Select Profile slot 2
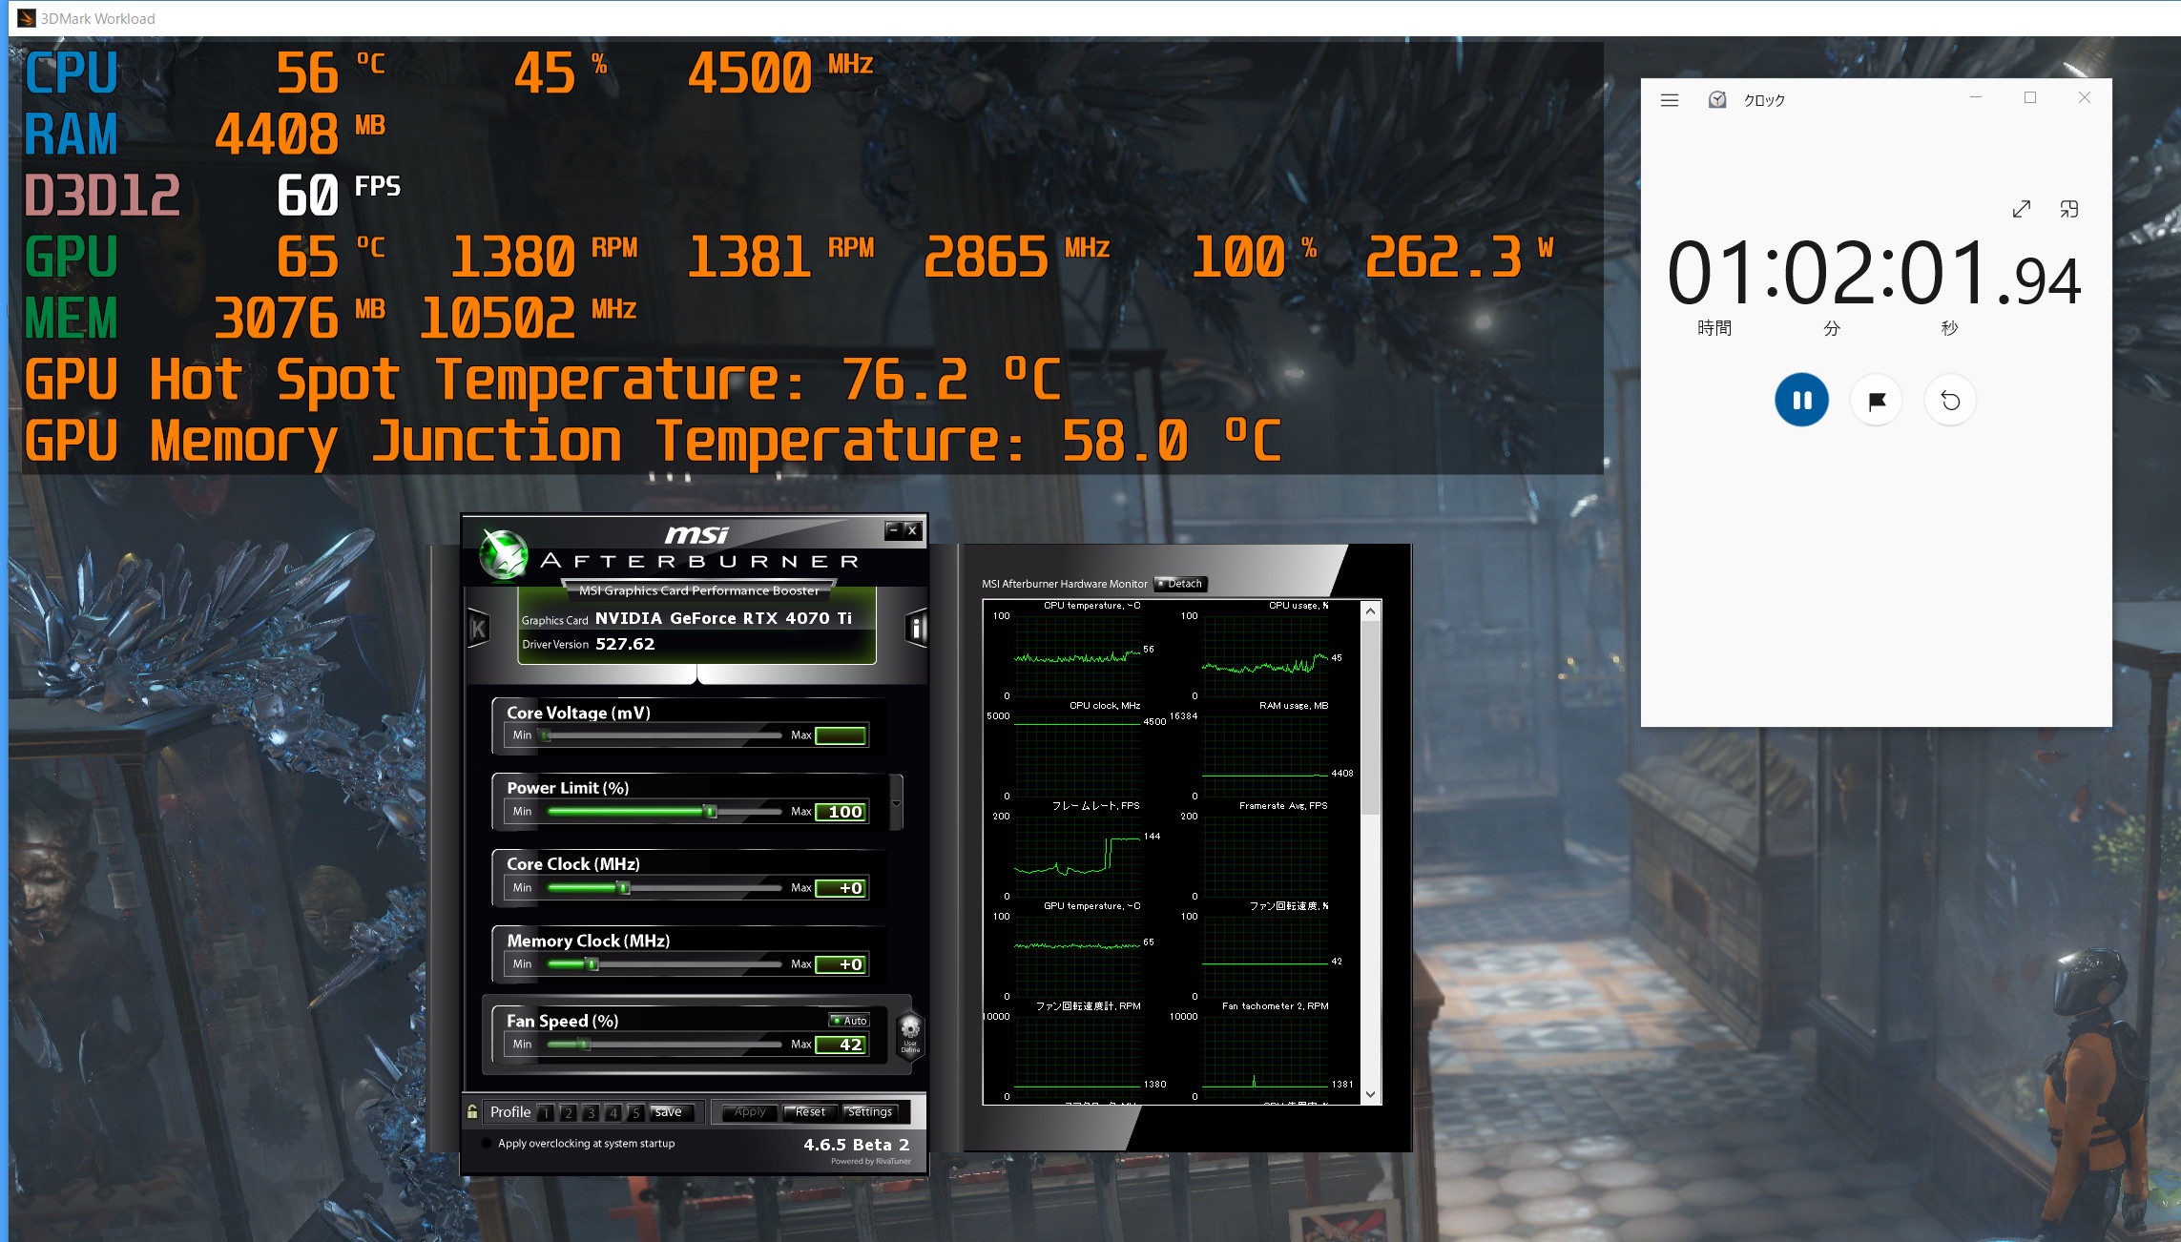The height and width of the screenshot is (1242, 2181). pyautogui.click(x=569, y=1112)
